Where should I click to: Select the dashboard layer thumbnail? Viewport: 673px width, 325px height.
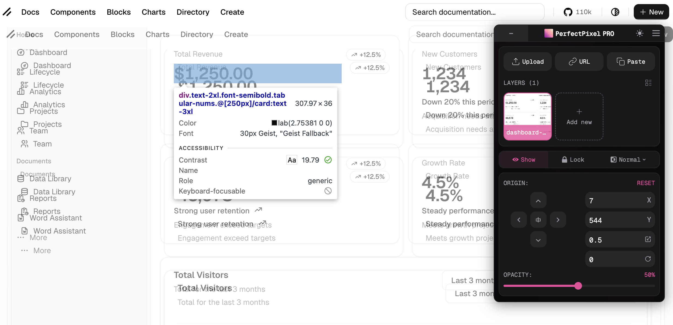point(527,116)
